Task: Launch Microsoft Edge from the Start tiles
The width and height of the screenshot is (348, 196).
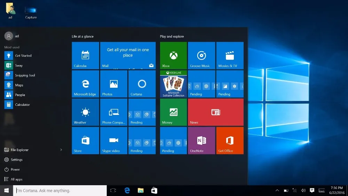Action: (x=86, y=84)
